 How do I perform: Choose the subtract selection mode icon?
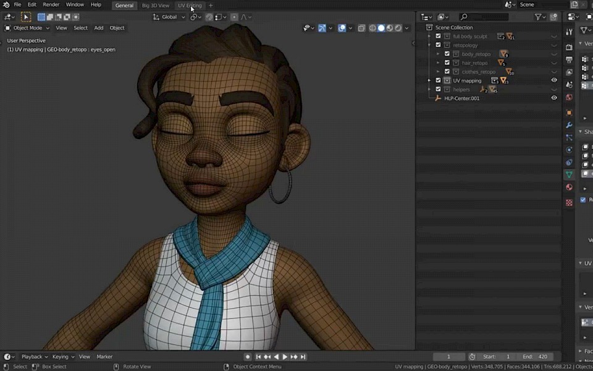(59, 17)
